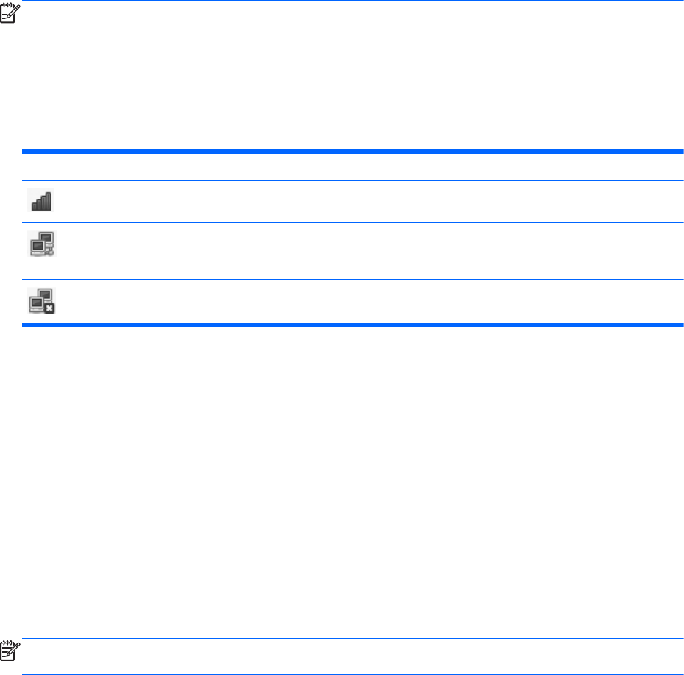Click the divider above the disconnected network row
Screen dimensions: 684x675
353,279
